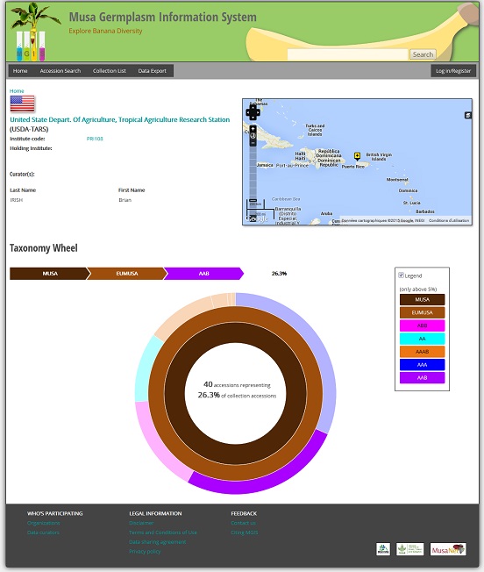Click the yellow location marker near Puerto Rico
The image size is (484, 572).
[357, 156]
